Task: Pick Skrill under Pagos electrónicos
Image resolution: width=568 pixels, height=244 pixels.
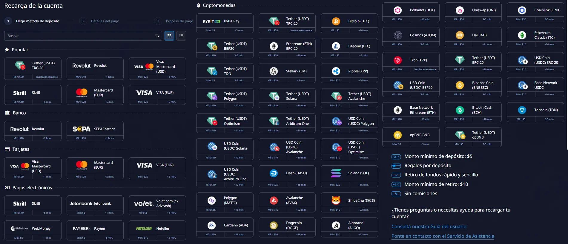Action: 33,205
